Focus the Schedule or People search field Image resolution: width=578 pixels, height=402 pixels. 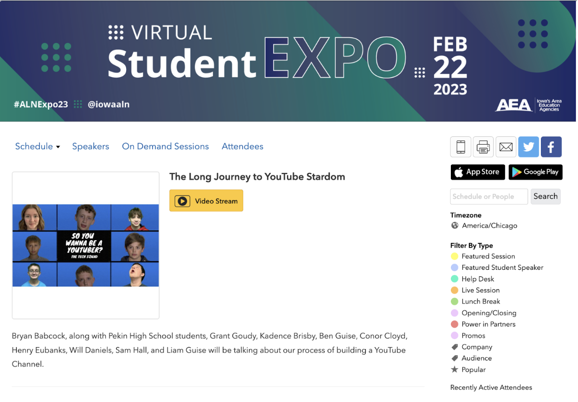click(x=489, y=196)
